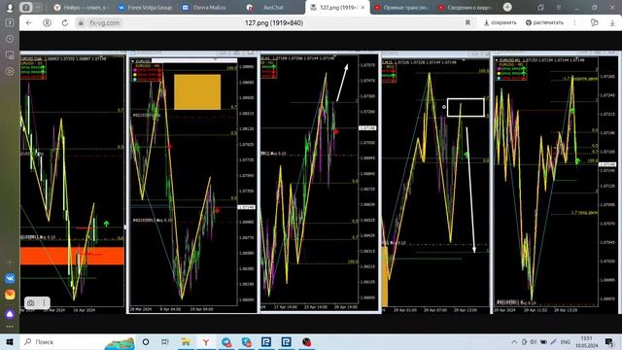The height and width of the screenshot is (350, 622).
Task: Add a sidebar item with plus
Action: (x=10, y=262)
